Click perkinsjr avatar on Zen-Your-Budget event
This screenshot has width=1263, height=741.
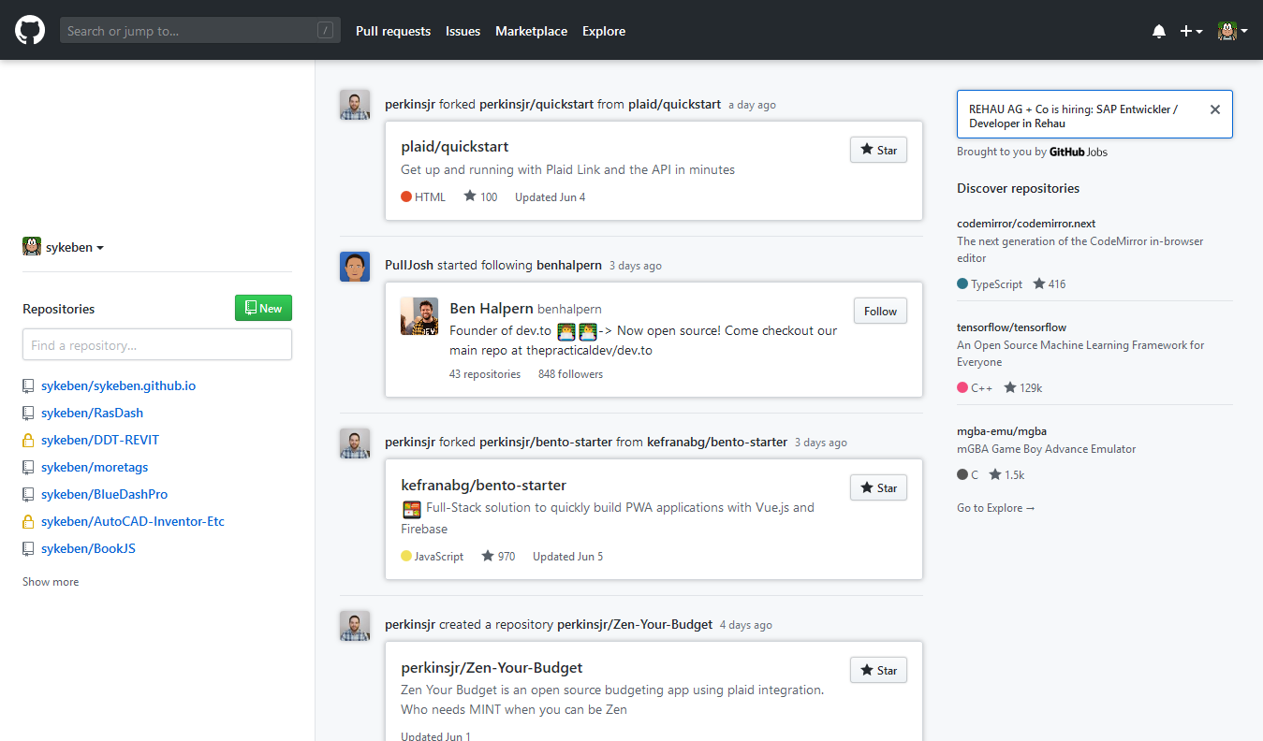point(355,626)
